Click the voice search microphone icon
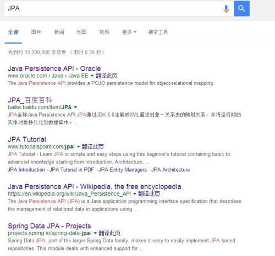The width and height of the screenshot is (275, 256). point(226,9)
